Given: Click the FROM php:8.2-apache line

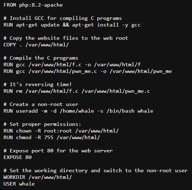Looking at the screenshot, I should pyautogui.click(x=33, y=5).
